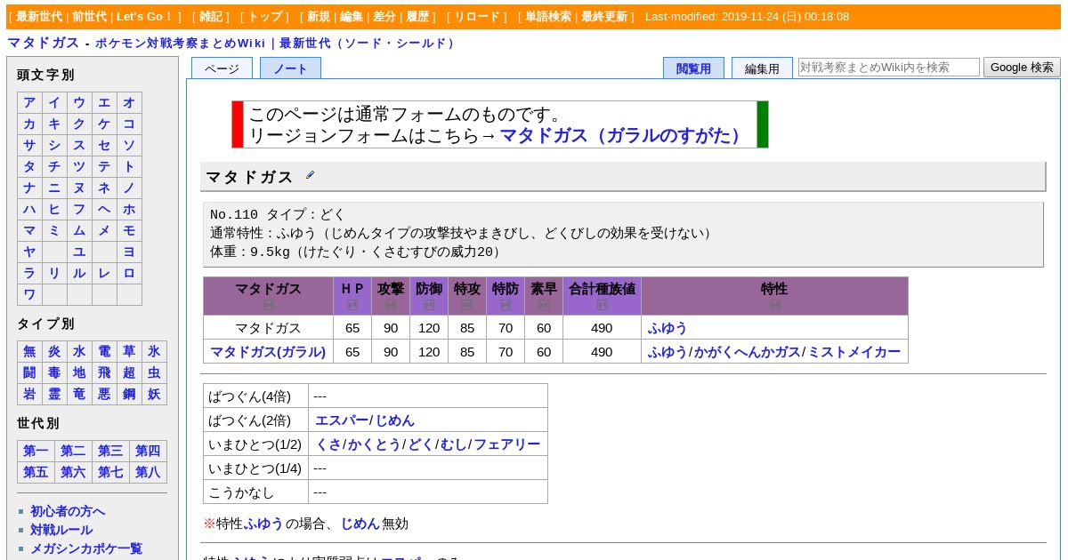This screenshot has height=560, width=1068.
Task: Select ア in 頭文字別 index
Action: (29, 103)
